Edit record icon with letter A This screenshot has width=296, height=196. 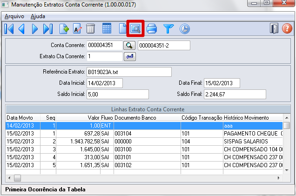coord(77,29)
